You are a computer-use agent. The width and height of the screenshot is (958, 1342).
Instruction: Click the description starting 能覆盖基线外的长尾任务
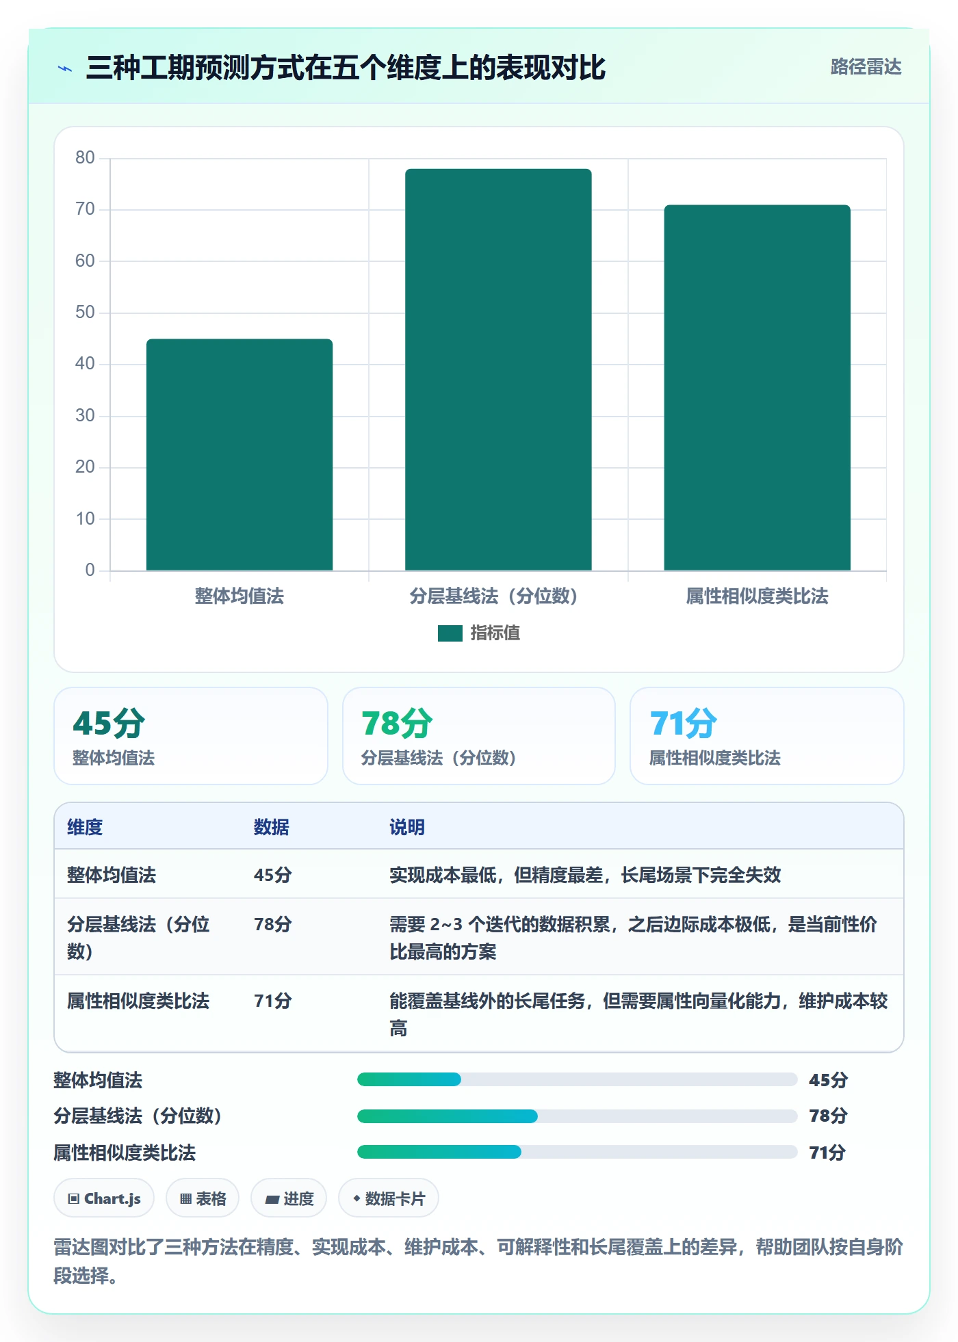tap(638, 1014)
